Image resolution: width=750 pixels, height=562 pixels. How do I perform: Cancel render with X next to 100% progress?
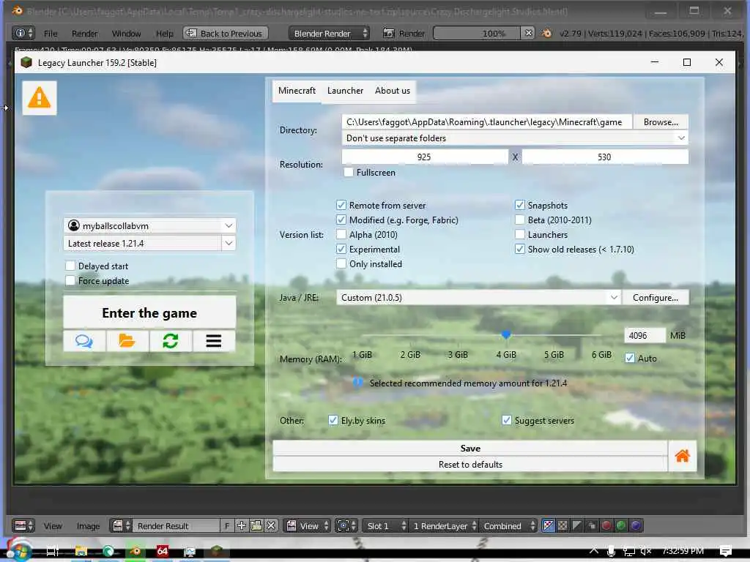coord(528,33)
